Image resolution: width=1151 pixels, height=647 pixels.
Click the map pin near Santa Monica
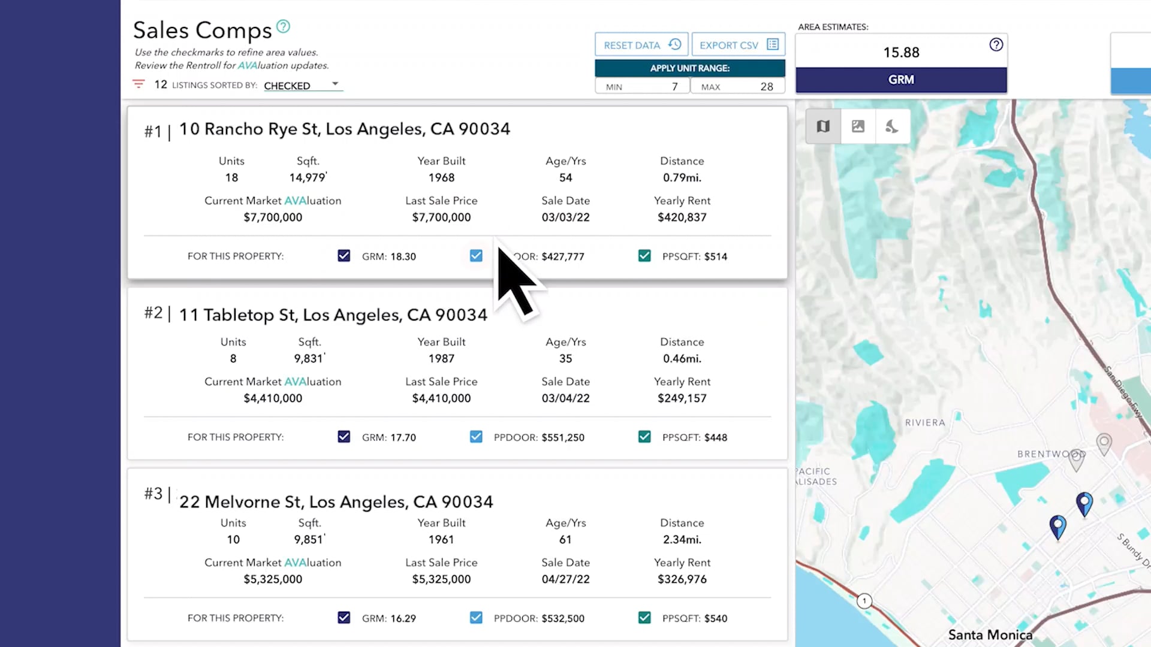tap(1057, 526)
